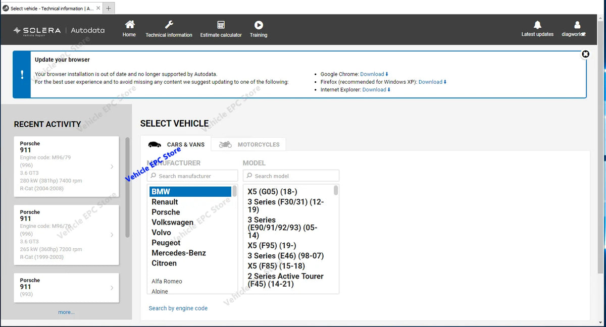Focus the Search manufacturer field
This screenshot has height=327, width=606.
192,176
